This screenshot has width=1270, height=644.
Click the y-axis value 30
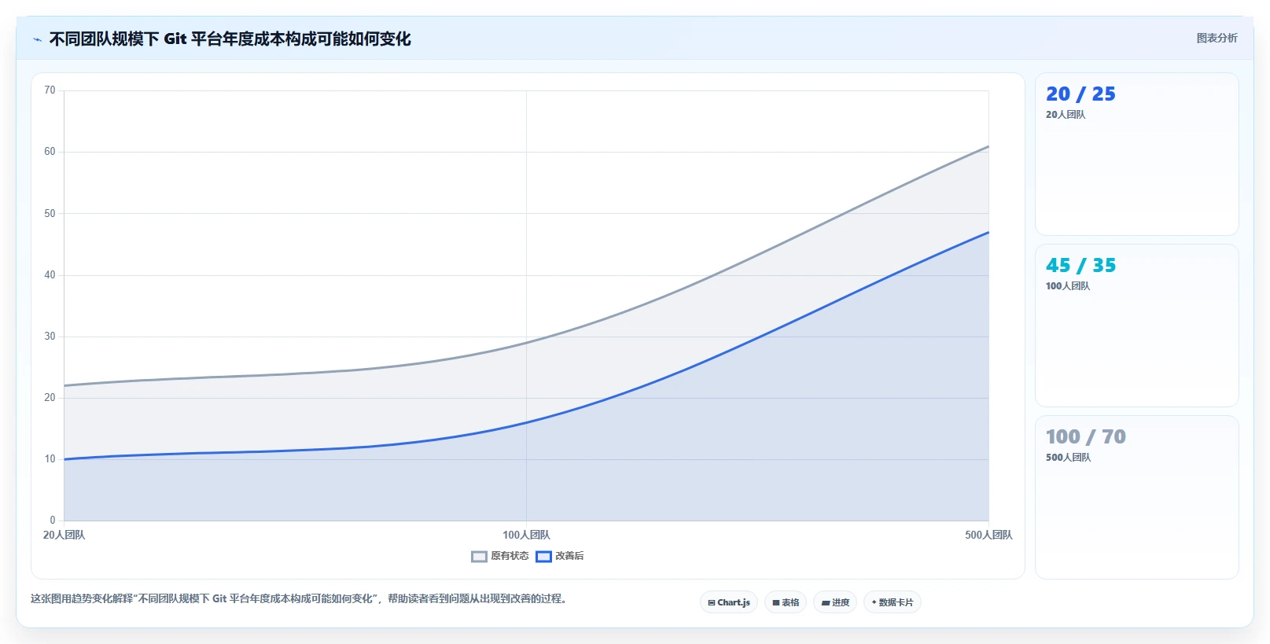[50, 337]
